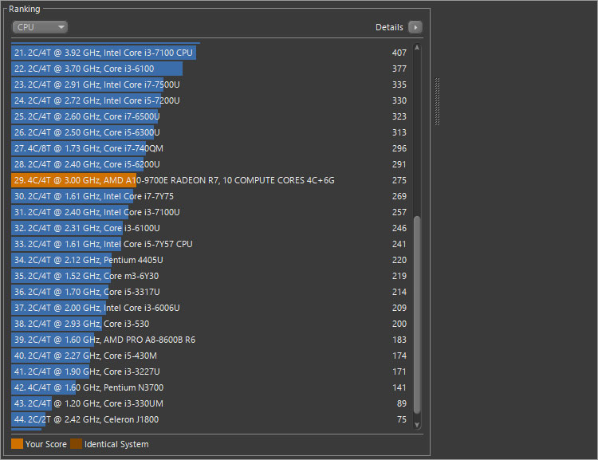Image resolution: width=598 pixels, height=460 pixels.
Task: Select the AMD PRO A8-8600B R6 row
Action: click(x=104, y=340)
